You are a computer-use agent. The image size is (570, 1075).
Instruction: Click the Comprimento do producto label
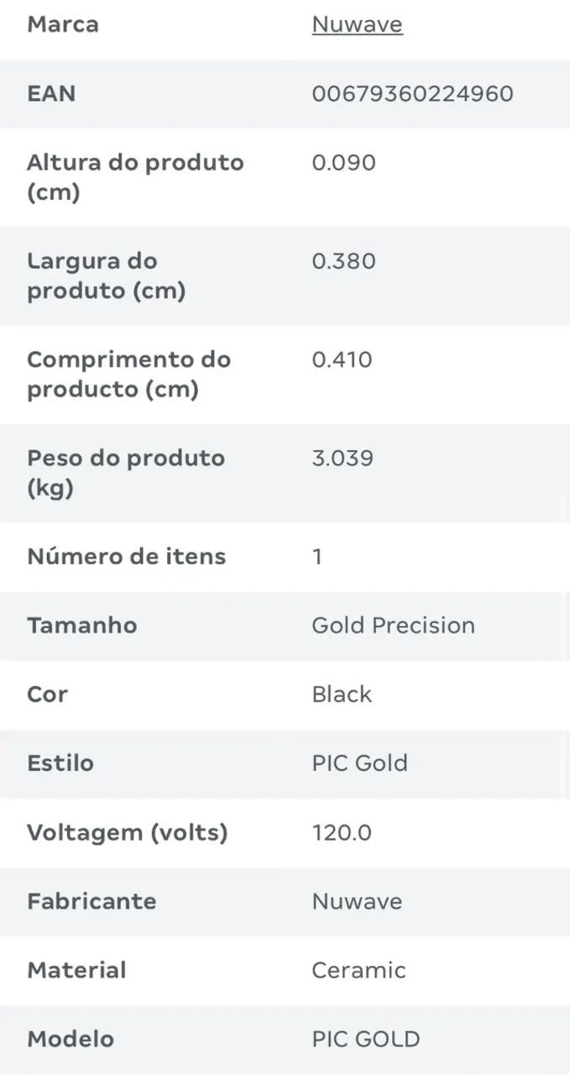tap(128, 375)
